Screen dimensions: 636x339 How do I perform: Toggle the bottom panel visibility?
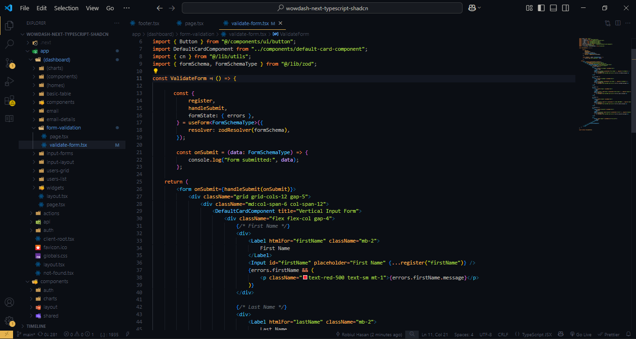tap(553, 8)
